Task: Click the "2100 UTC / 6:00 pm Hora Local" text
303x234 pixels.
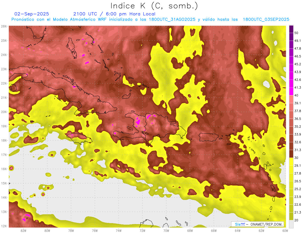Action: coord(114,14)
